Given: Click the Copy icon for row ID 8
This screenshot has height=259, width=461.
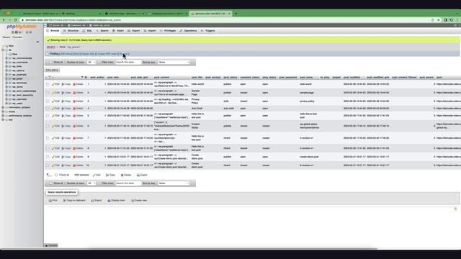Looking at the screenshot, I should (63, 148).
